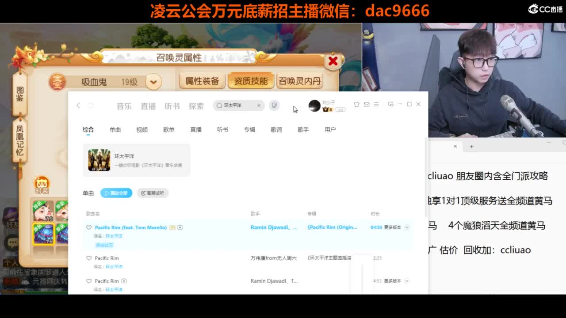Favorite Pacific Rim (feat. Tom Morello) with heart
Image resolution: width=566 pixels, height=318 pixels.
[x=89, y=227]
